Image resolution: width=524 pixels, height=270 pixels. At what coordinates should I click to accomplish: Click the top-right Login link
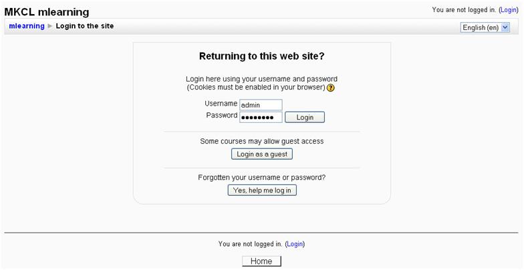tap(510, 10)
